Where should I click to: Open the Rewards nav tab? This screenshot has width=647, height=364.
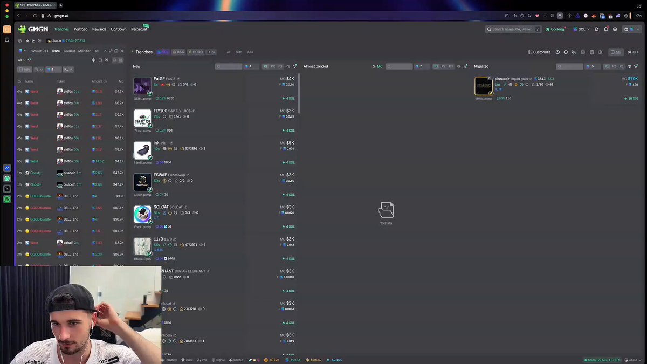click(99, 29)
